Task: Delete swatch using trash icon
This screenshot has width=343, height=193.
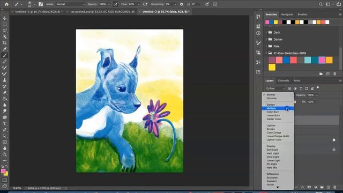Action: click(x=334, y=74)
